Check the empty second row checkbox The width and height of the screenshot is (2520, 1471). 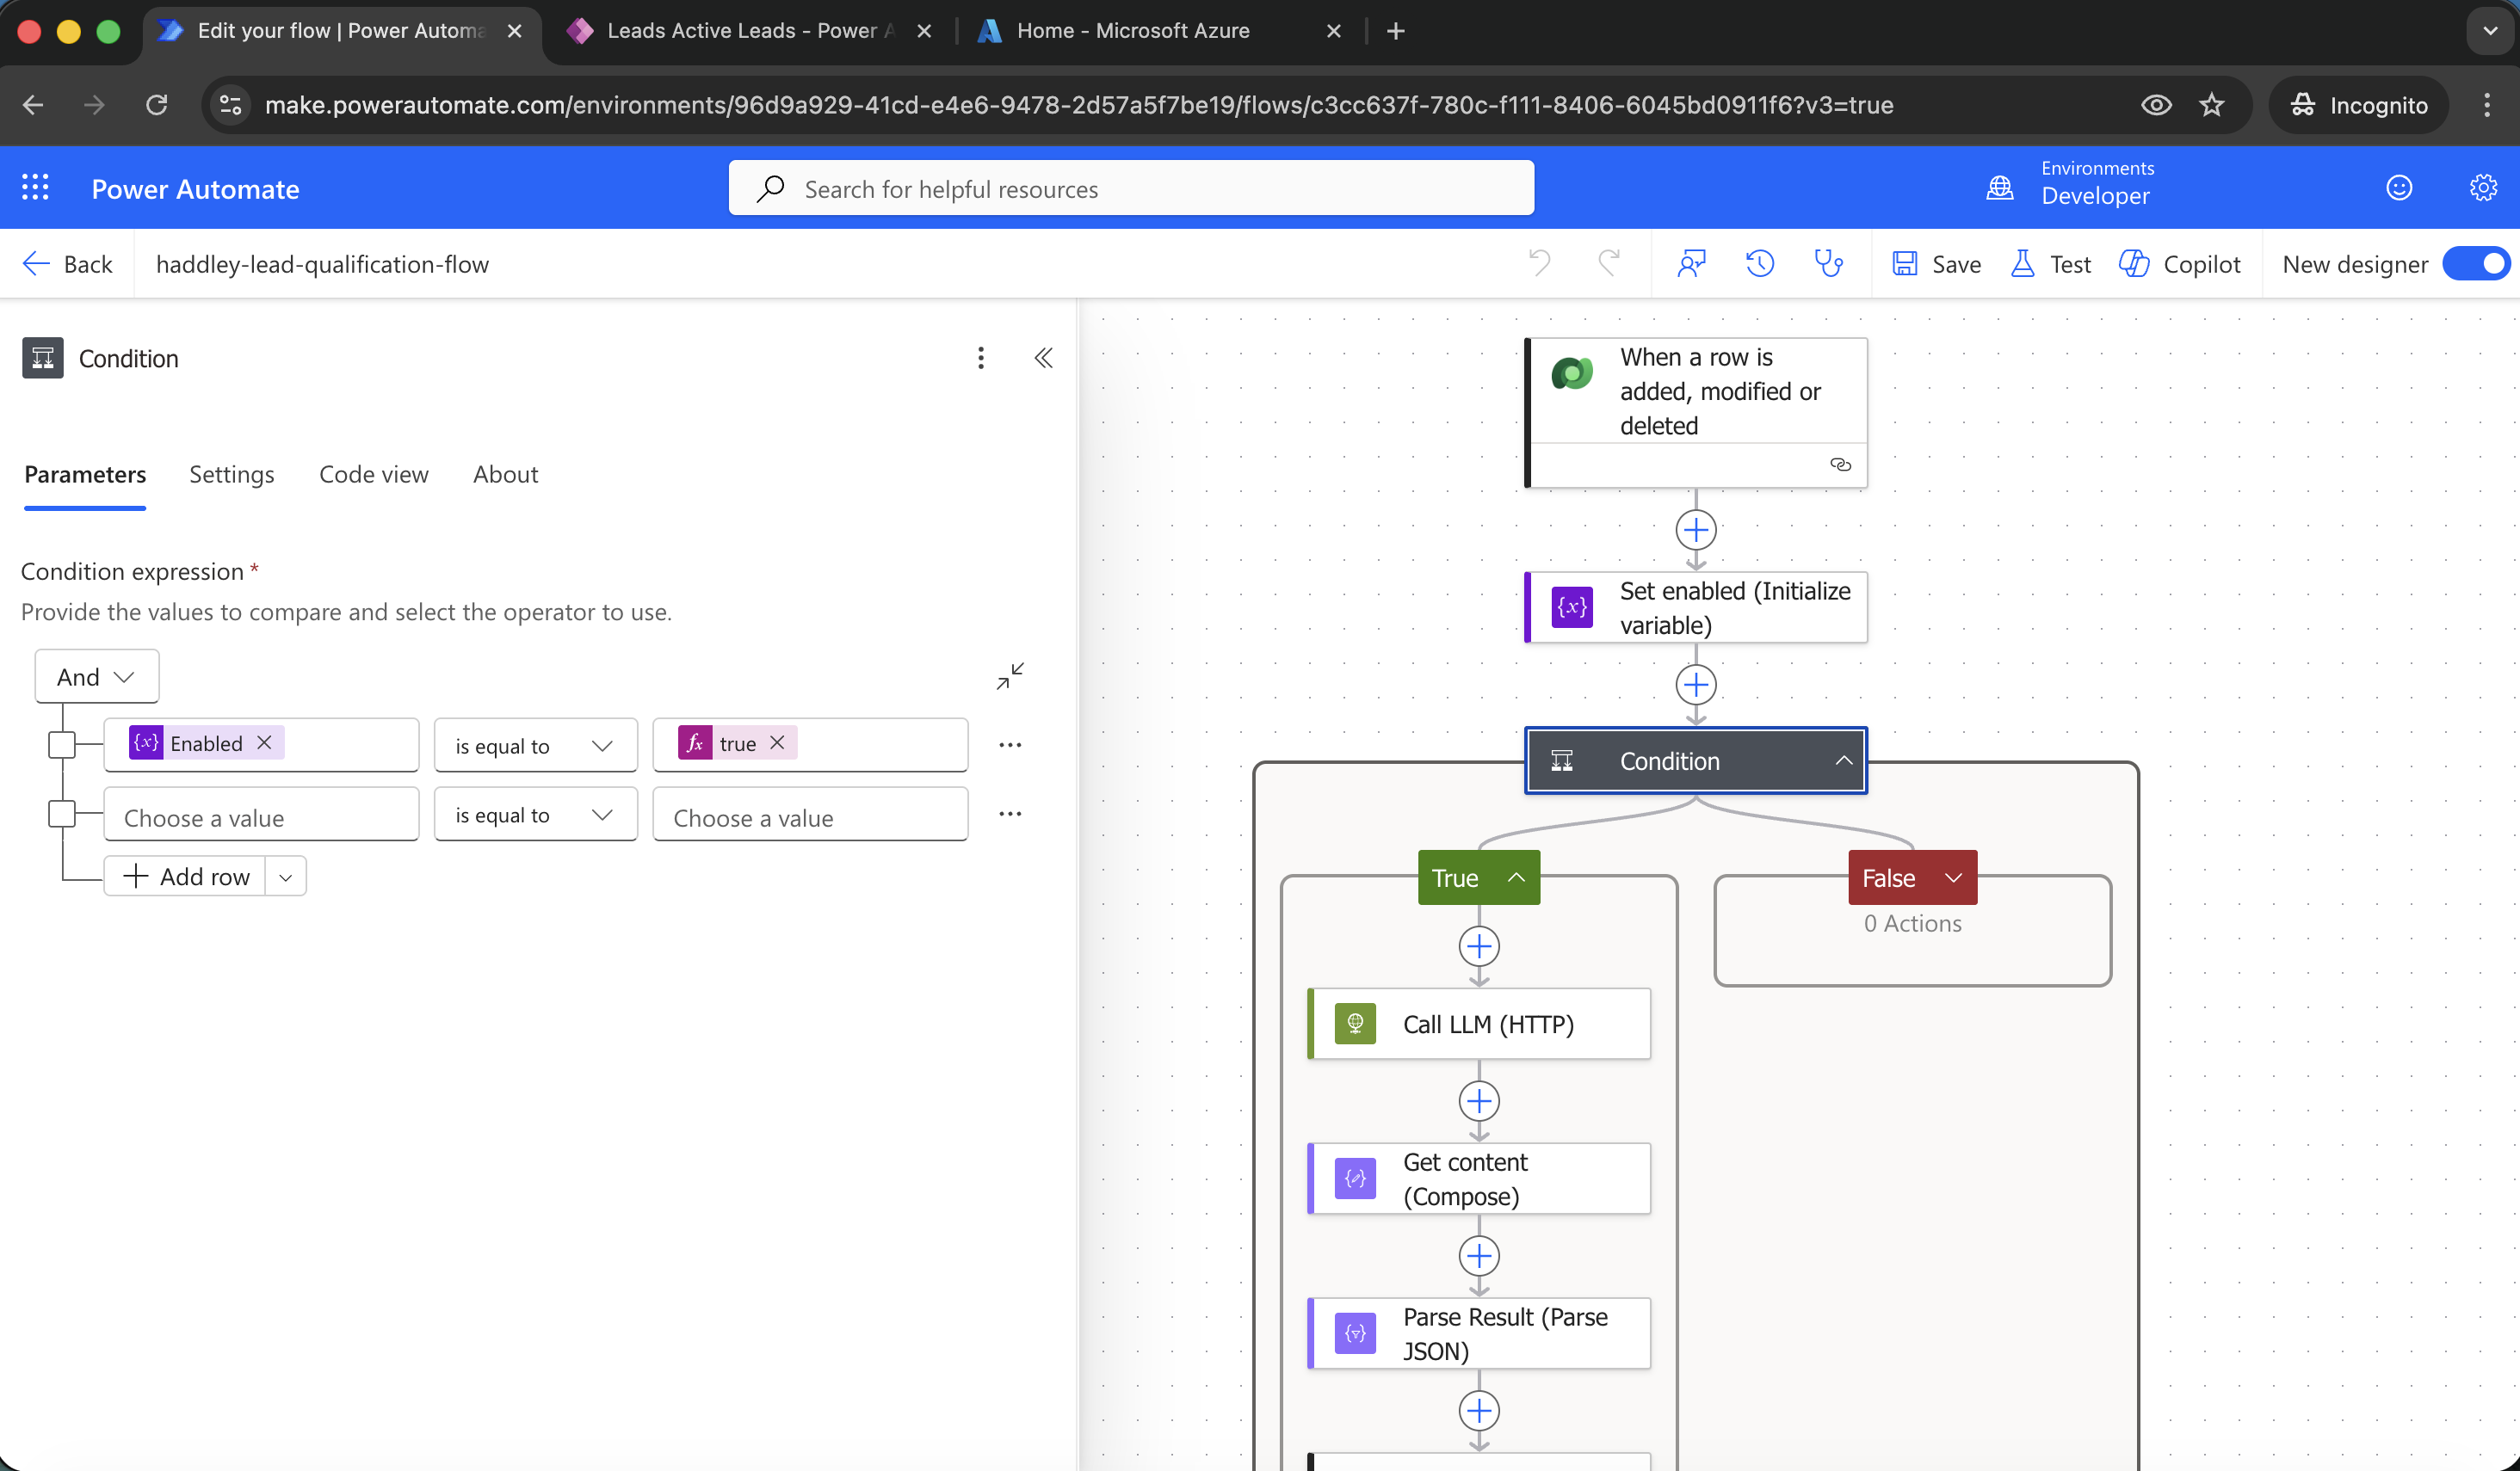(62, 814)
